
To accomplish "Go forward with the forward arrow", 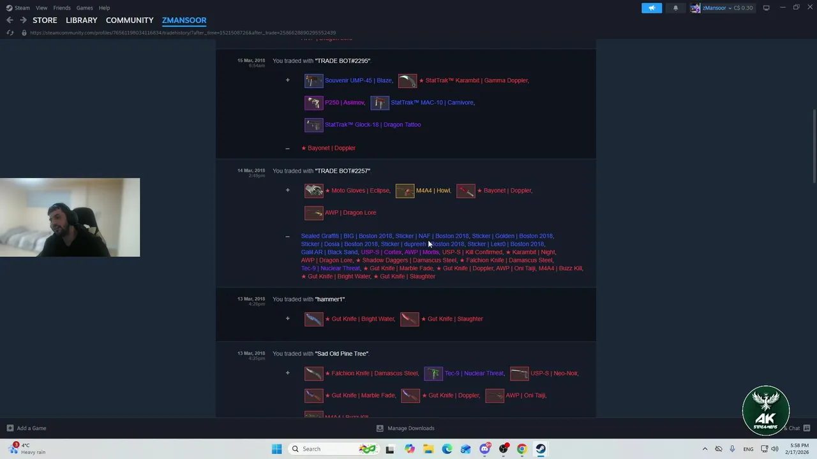I will coord(23,20).
